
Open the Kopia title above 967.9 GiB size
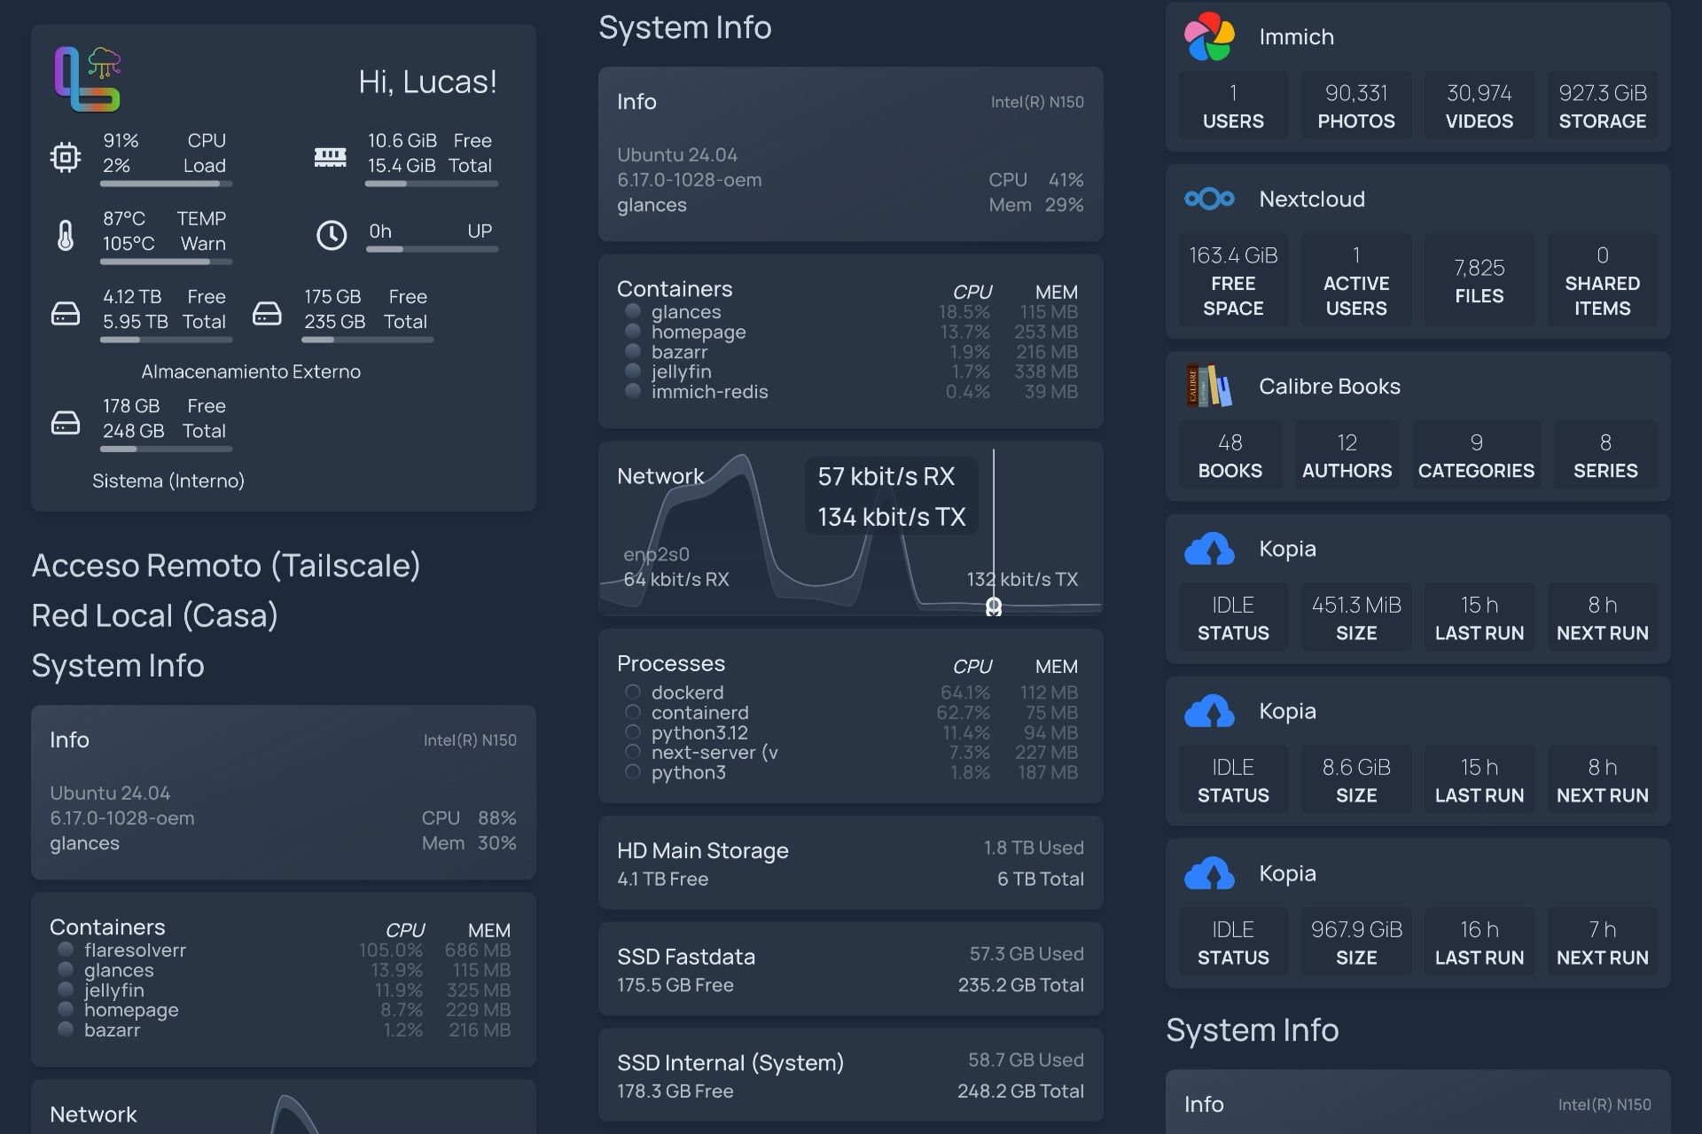1287,873
